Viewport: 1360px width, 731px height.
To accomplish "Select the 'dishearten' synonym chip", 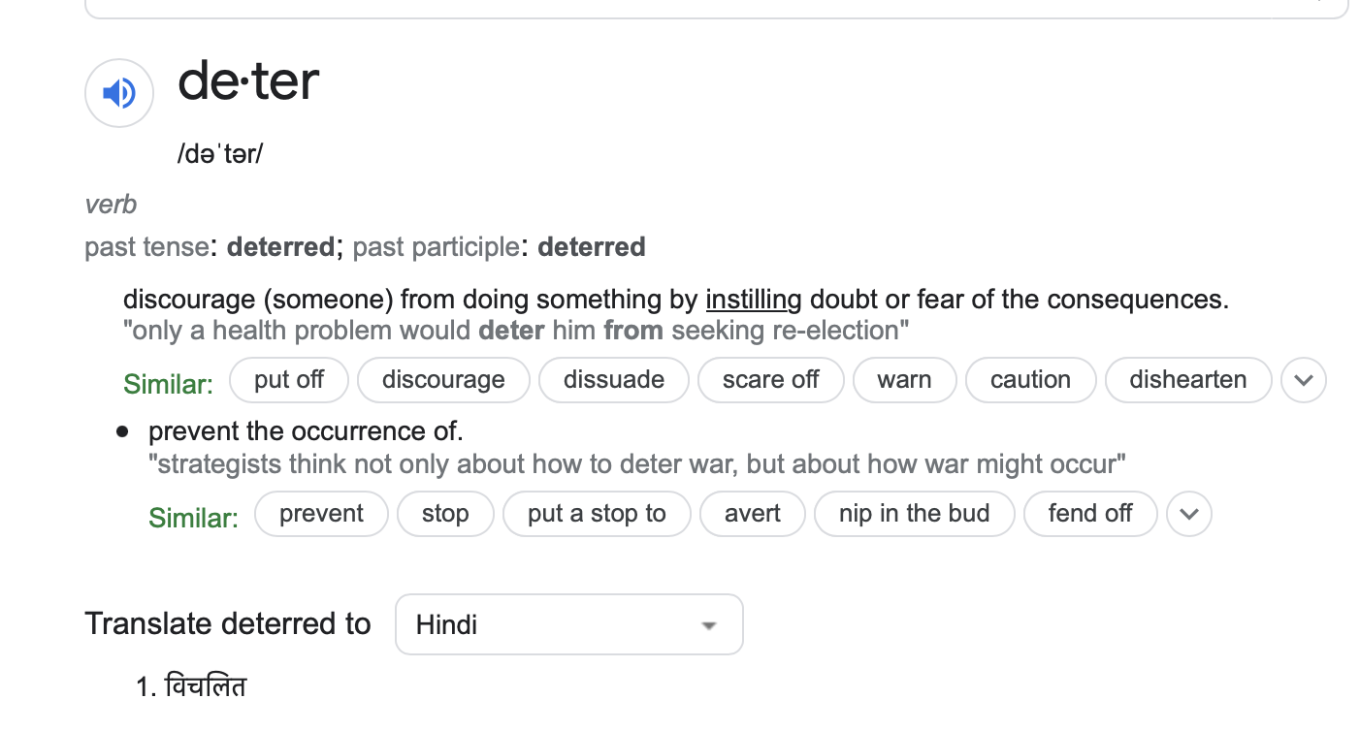I will tap(1187, 380).
